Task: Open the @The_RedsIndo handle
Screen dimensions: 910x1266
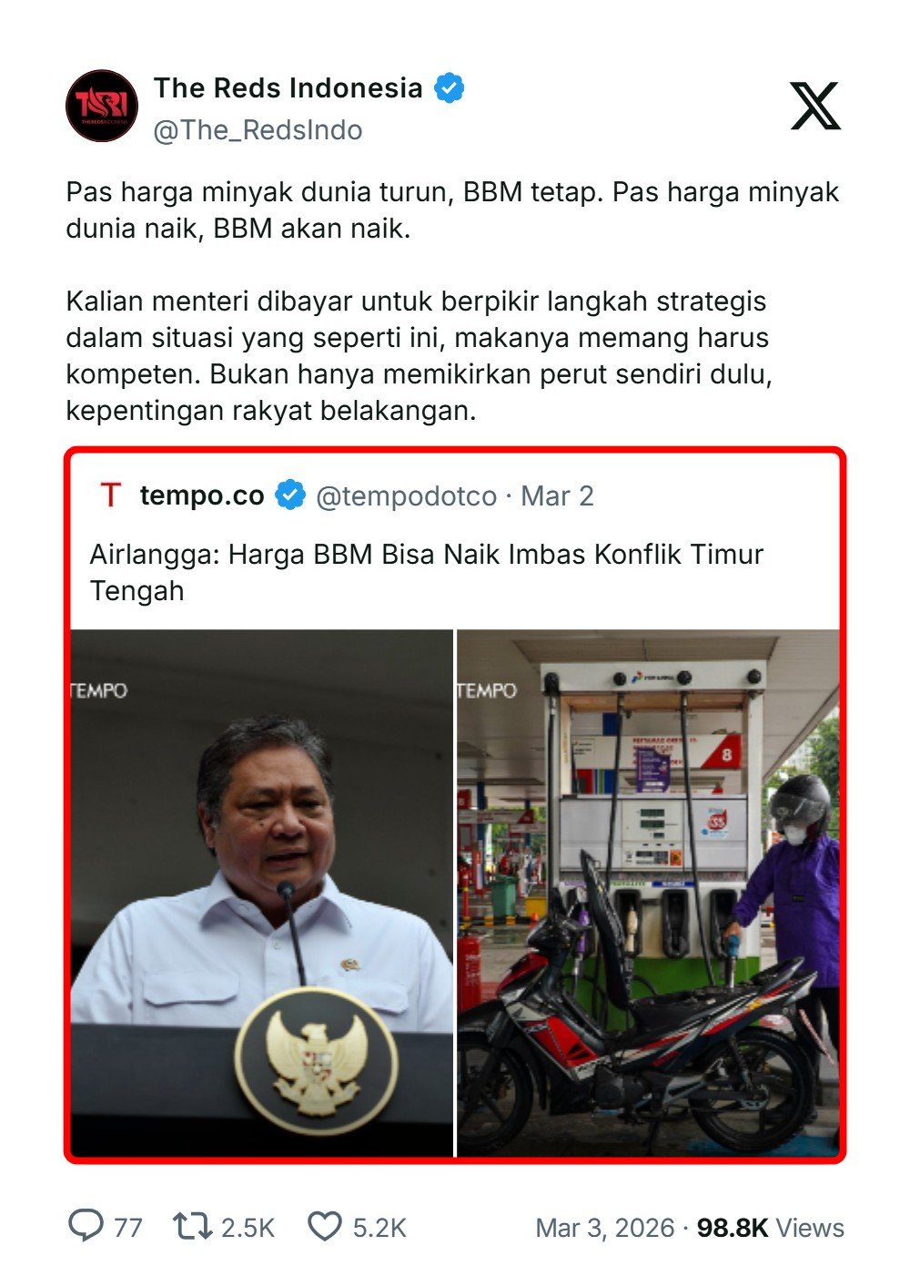Action: pyautogui.click(x=258, y=130)
